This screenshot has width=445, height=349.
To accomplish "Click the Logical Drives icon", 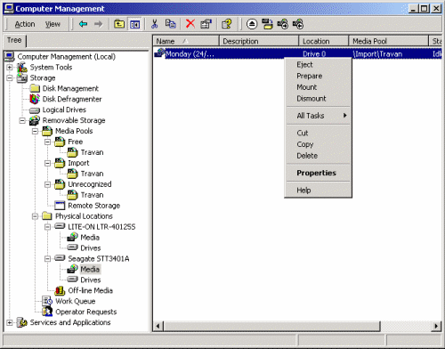I will click(35, 110).
